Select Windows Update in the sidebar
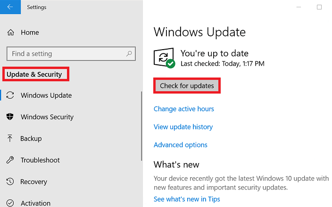 (46, 95)
